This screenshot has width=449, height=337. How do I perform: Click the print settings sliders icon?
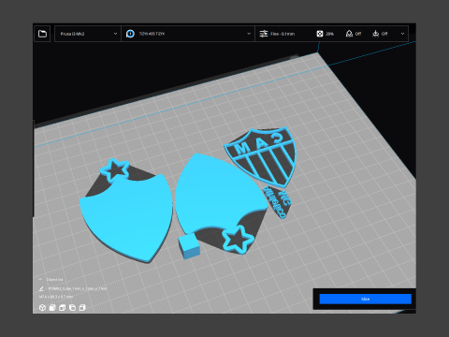point(264,34)
